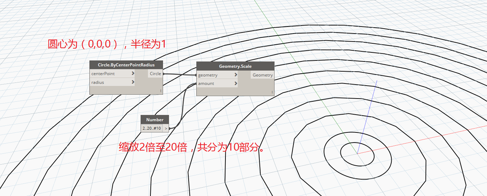Expand the radius port chevron

pos(133,82)
